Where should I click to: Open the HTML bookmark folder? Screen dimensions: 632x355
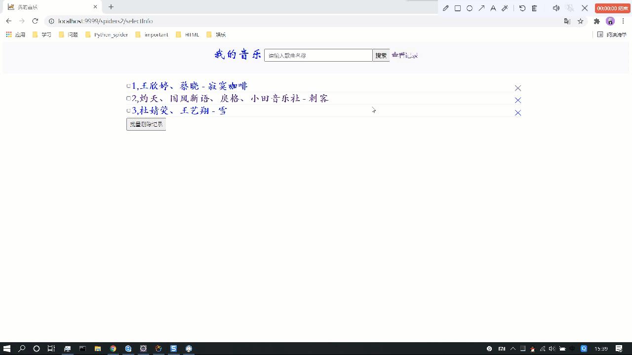coord(188,35)
